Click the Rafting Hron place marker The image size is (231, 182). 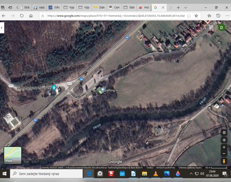coord(103,90)
